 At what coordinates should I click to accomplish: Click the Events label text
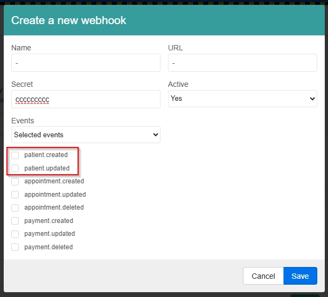tap(22, 121)
